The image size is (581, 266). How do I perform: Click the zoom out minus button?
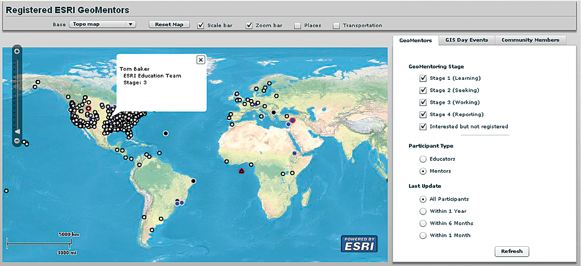point(17,140)
